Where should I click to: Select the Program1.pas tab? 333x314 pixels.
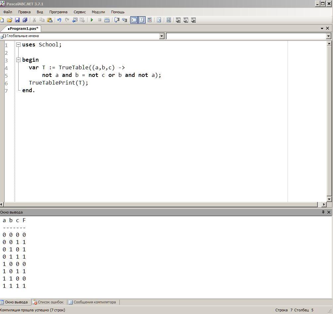point(23,29)
